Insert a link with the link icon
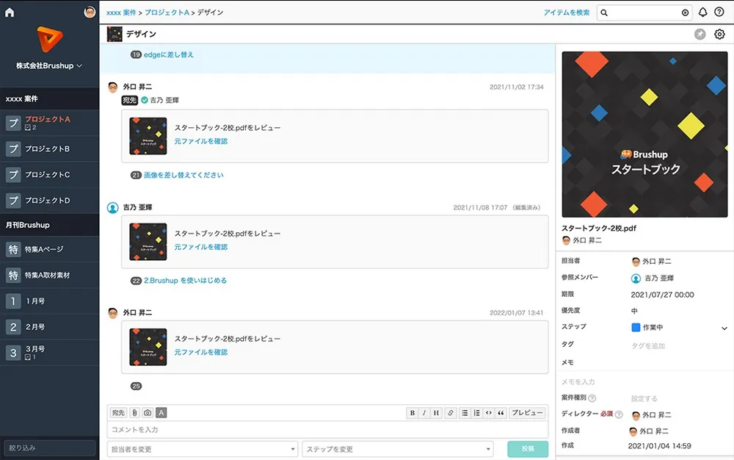The image size is (734, 460). 451,413
